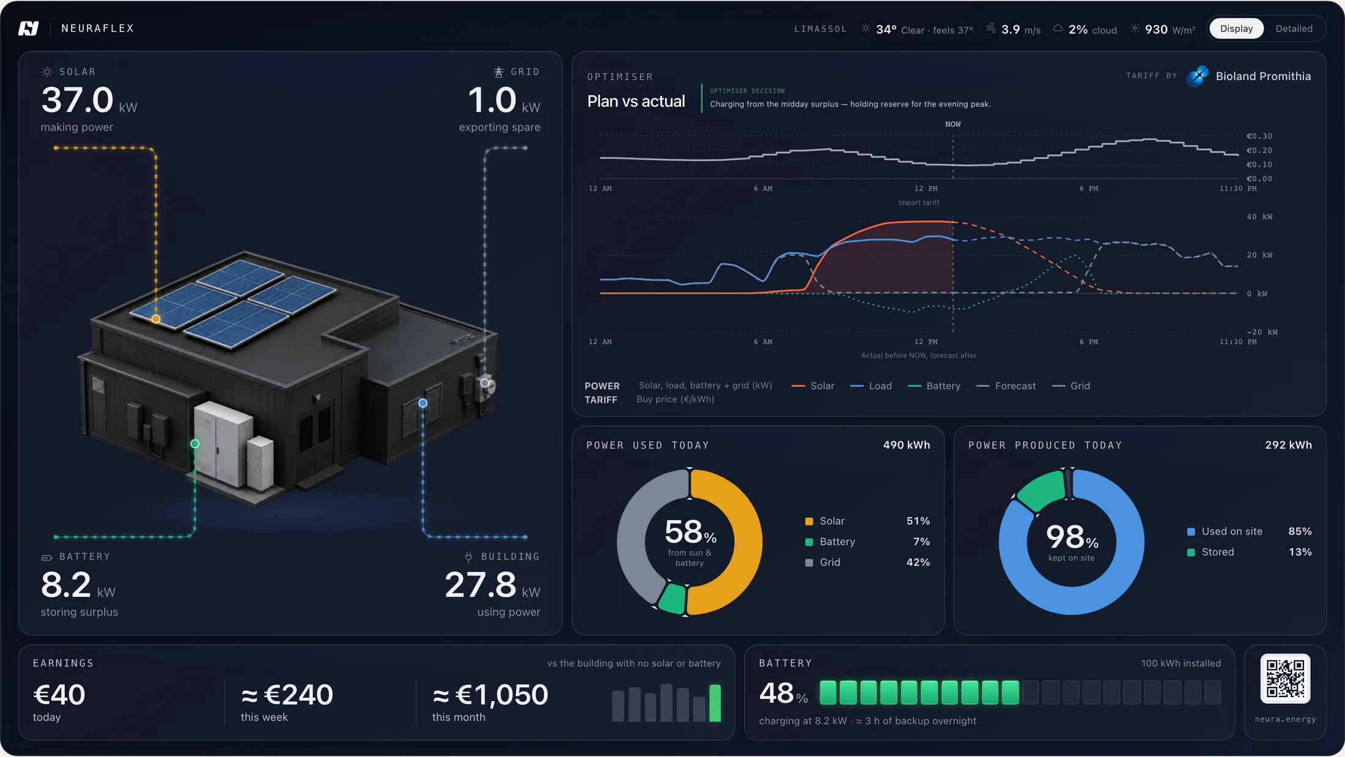Click the Bioland Promithia tariff logo
This screenshot has height=757, width=1345.
[x=1197, y=76]
